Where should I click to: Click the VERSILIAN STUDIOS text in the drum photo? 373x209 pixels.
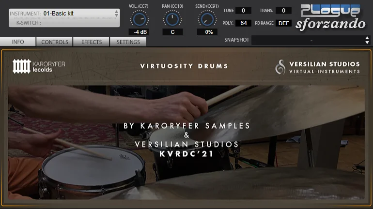pos(186,144)
